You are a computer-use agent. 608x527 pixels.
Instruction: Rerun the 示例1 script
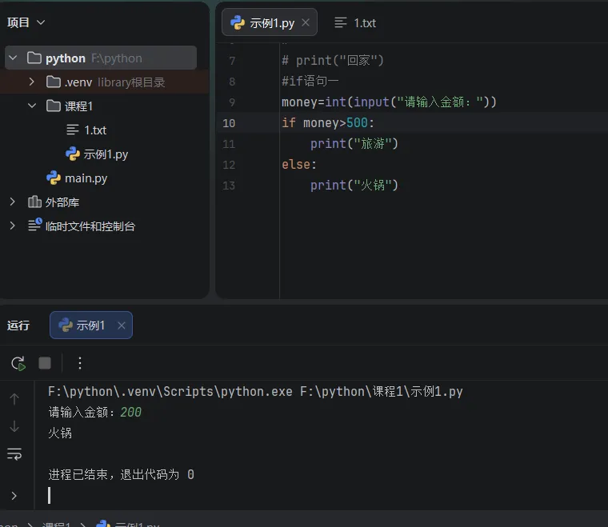[18, 364]
